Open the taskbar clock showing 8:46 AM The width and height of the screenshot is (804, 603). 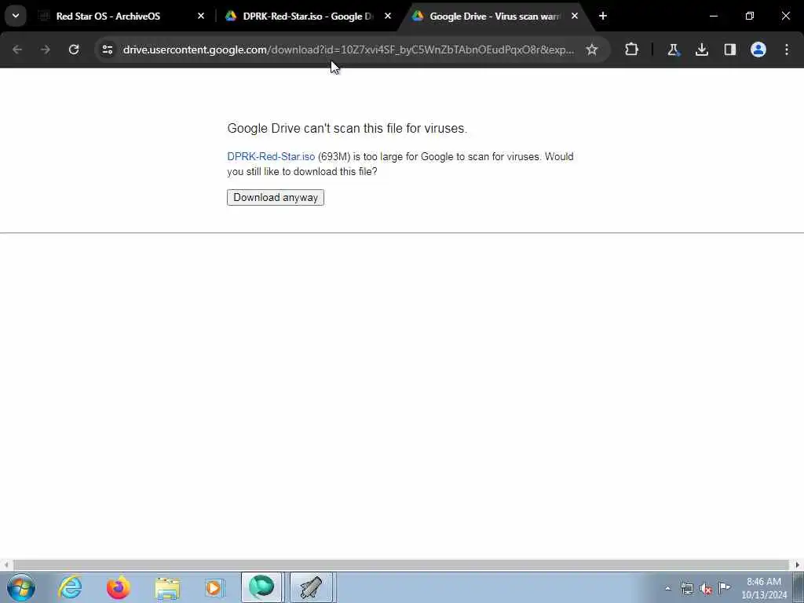tap(764, 588)
